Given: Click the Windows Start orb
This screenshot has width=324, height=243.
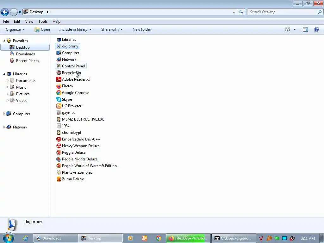Looking at the screenshot, I should [x=8, y=238].
